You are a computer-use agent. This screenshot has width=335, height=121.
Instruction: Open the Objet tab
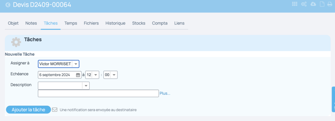point(13,23)
